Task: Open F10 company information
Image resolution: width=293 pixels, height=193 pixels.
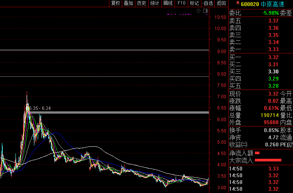Action: pos(181,3)
